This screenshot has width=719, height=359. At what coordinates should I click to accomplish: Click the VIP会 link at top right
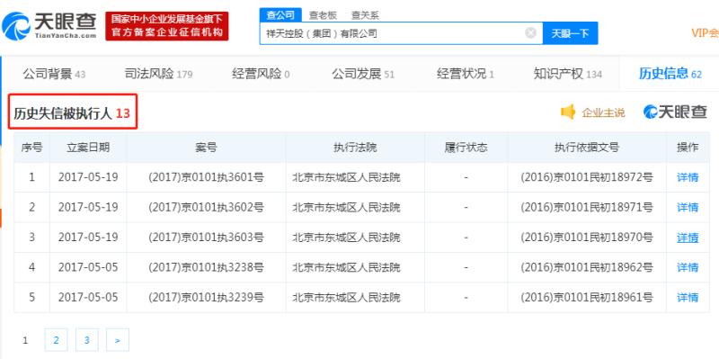pyautogui.click(x=705, y=32)
